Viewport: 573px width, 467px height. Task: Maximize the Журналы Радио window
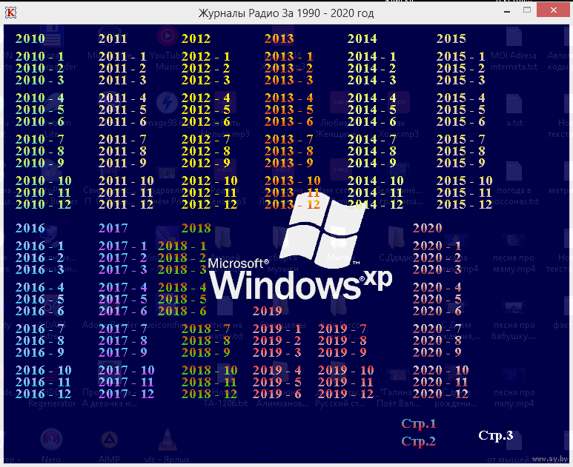click(x=526, y=10)
